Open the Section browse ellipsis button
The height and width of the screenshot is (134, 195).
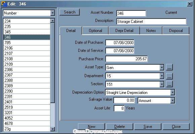[x=169, y=84]
